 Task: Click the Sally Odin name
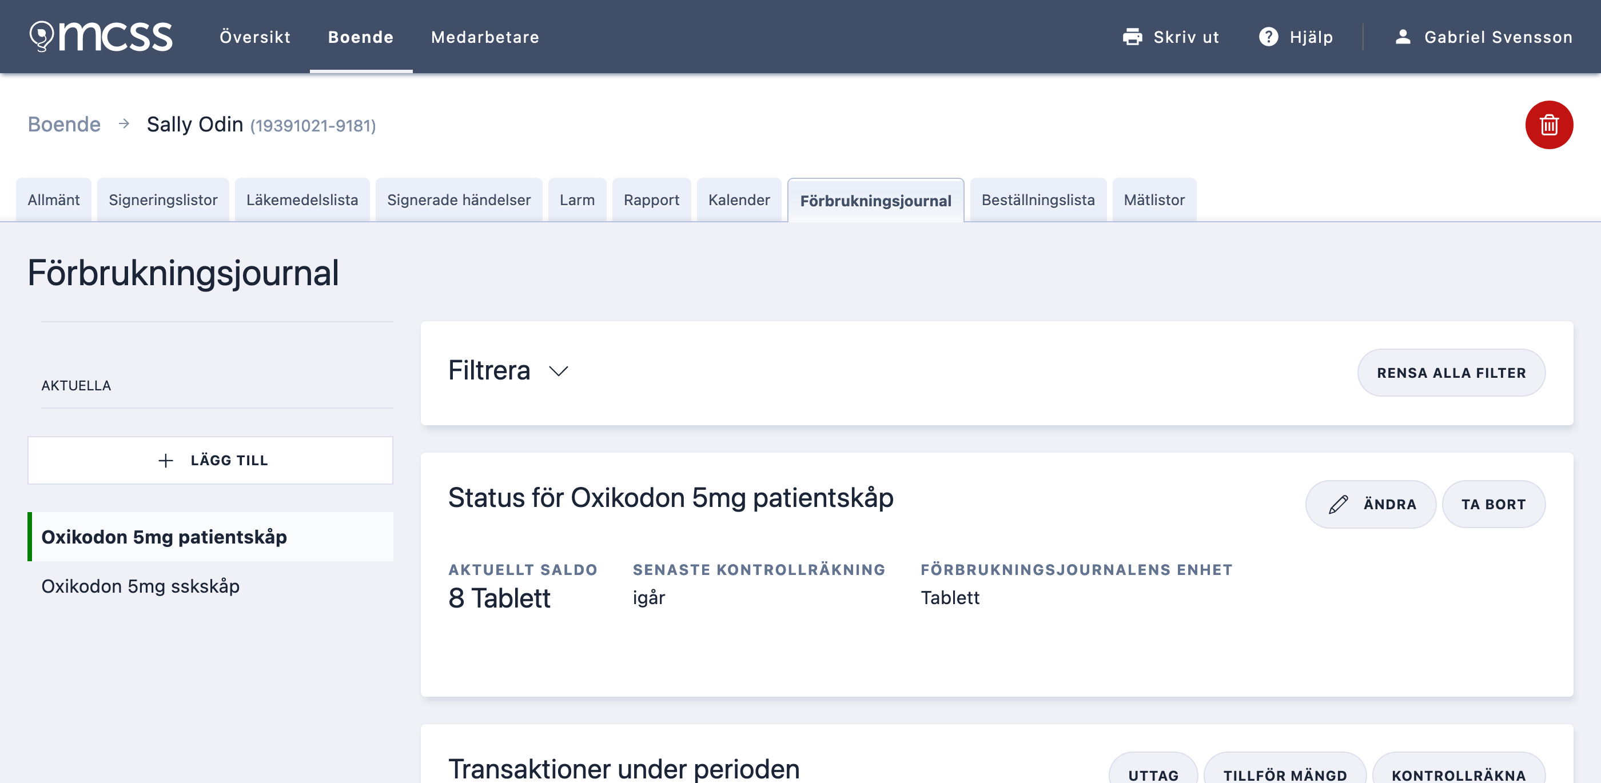pyautogui.click(x=194, y=124)
